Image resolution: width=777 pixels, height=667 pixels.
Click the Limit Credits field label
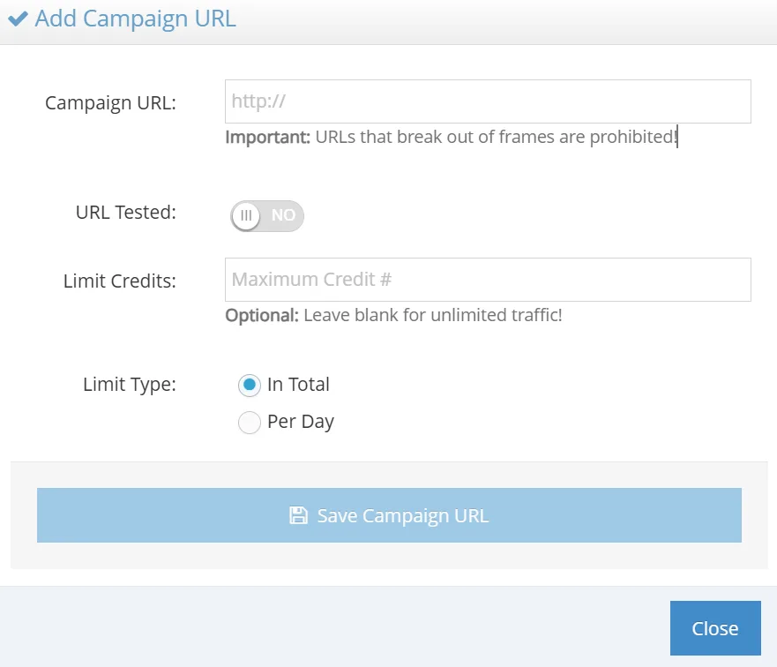(120, 281)
